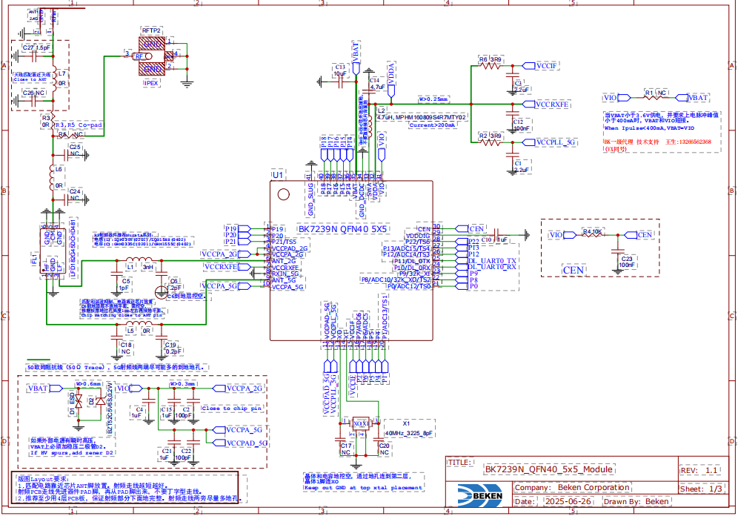Click the LFD182G45DCHD481 part number

coord(73,248)
